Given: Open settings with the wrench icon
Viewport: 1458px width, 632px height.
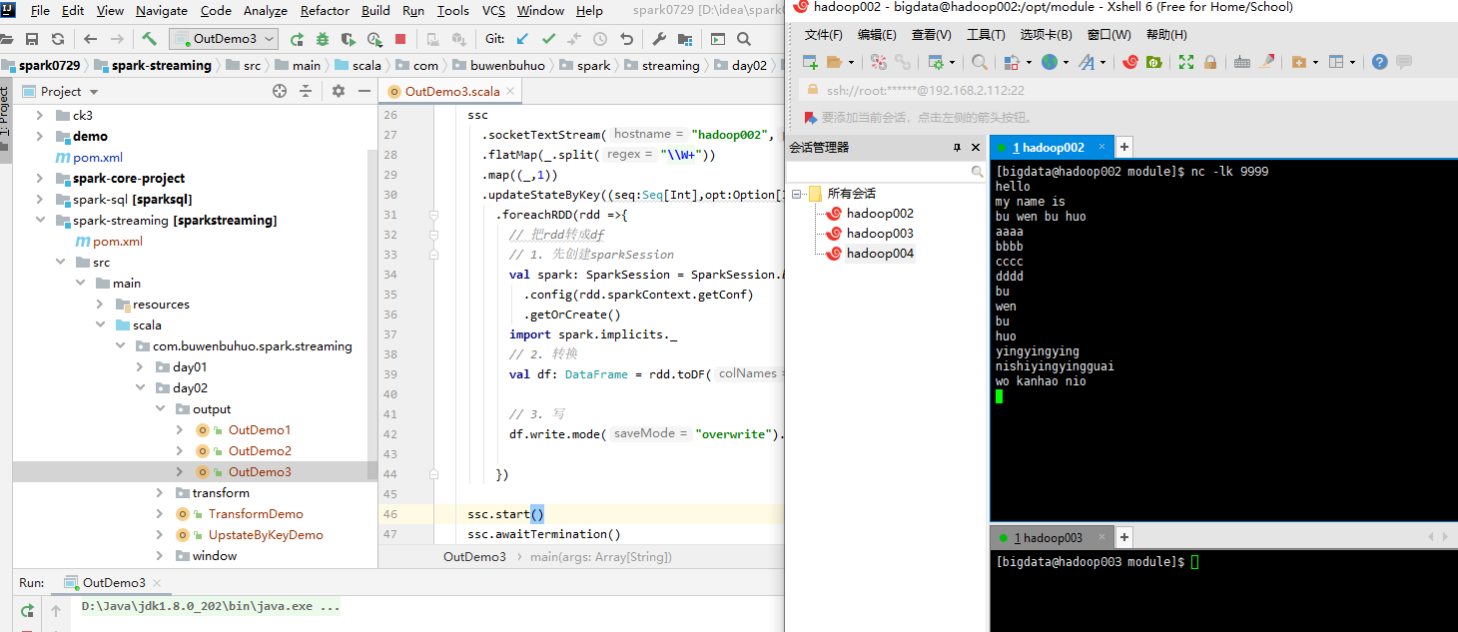Looking at the screenshot, I should [x=659, y=39].
